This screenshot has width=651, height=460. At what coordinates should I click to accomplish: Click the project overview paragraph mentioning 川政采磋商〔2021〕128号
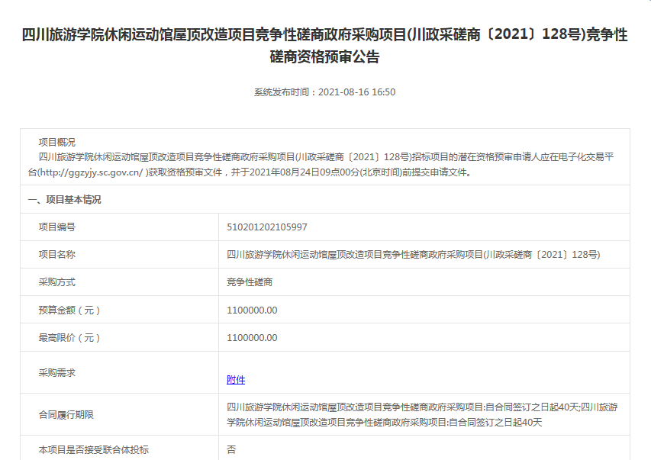tap(321, 165)
